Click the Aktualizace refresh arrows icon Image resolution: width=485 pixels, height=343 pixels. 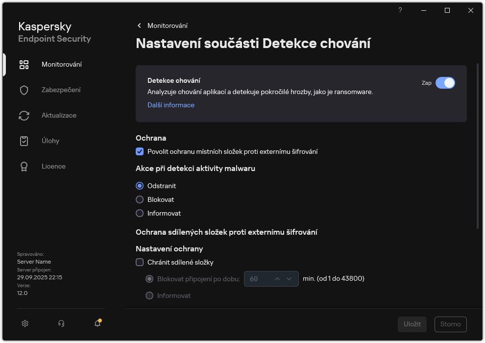(x=24, y=116)
